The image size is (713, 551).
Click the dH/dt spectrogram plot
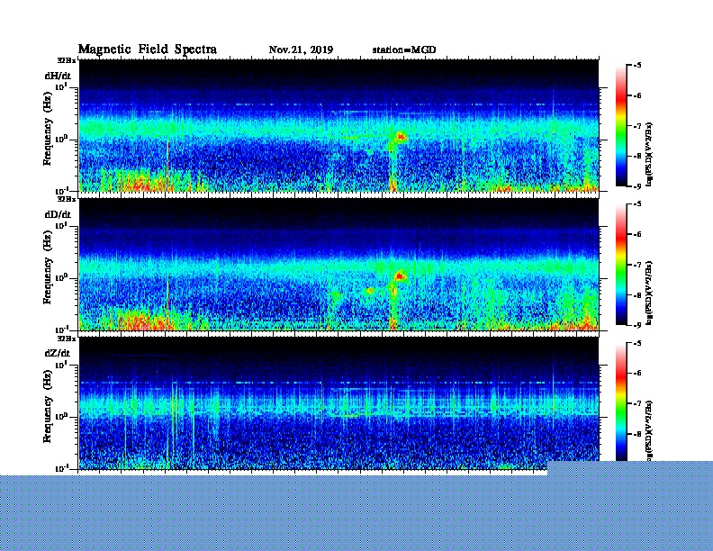point(338,125)
